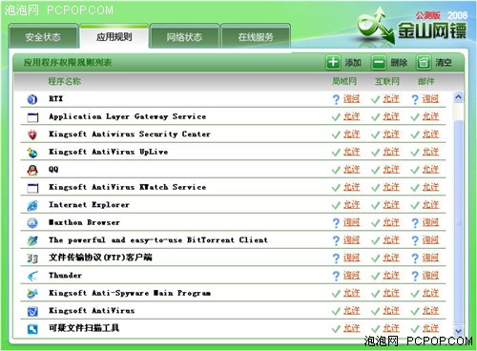This screenshot has height=351, width=477.
Task: Click the trash 清空 icon
Action: [x=424, y=62]
